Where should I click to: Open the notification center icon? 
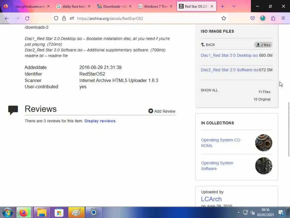[x=281, y=213]
